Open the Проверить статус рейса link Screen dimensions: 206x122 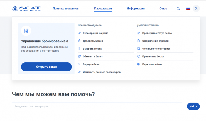(157, 33)
